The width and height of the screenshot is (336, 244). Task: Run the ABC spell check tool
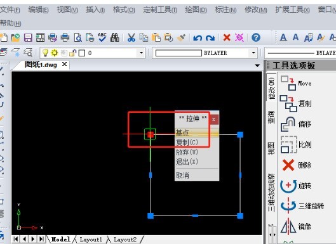[102, 37]
